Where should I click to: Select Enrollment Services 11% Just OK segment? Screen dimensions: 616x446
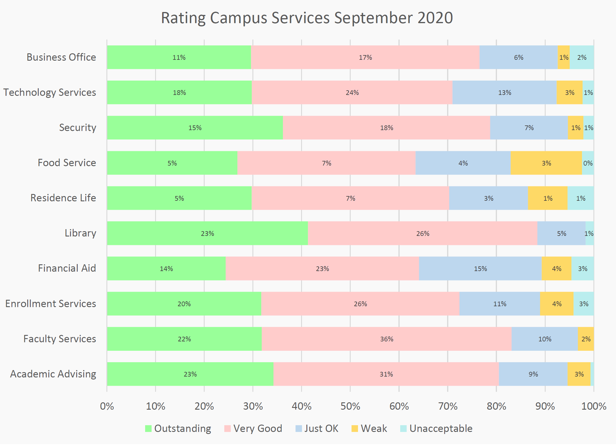coord(500,304)
